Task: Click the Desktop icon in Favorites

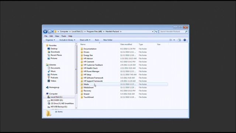Action: pos(49,49)
